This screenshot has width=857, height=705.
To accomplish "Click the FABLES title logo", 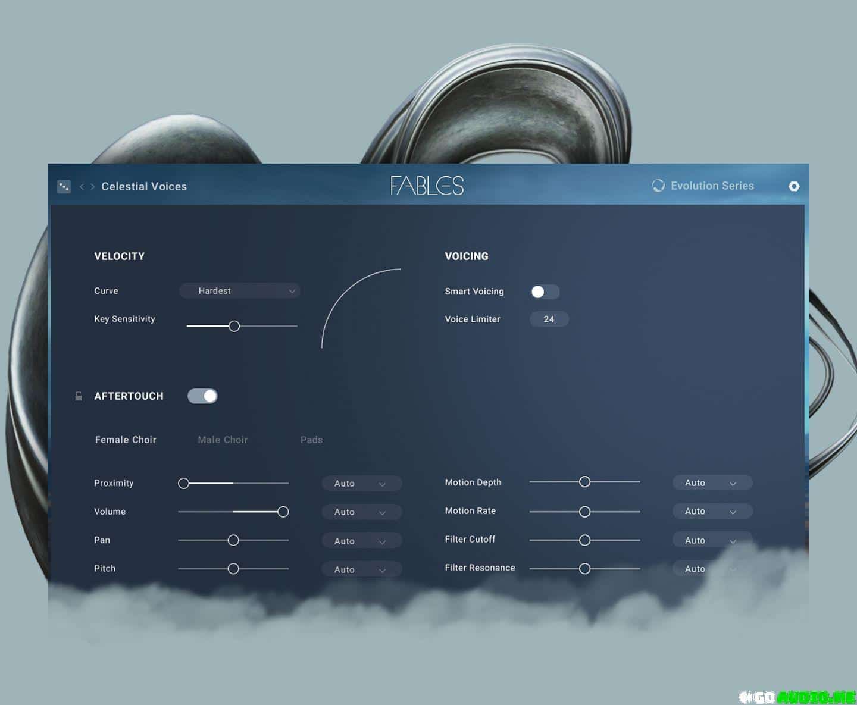I will point(427,186).
